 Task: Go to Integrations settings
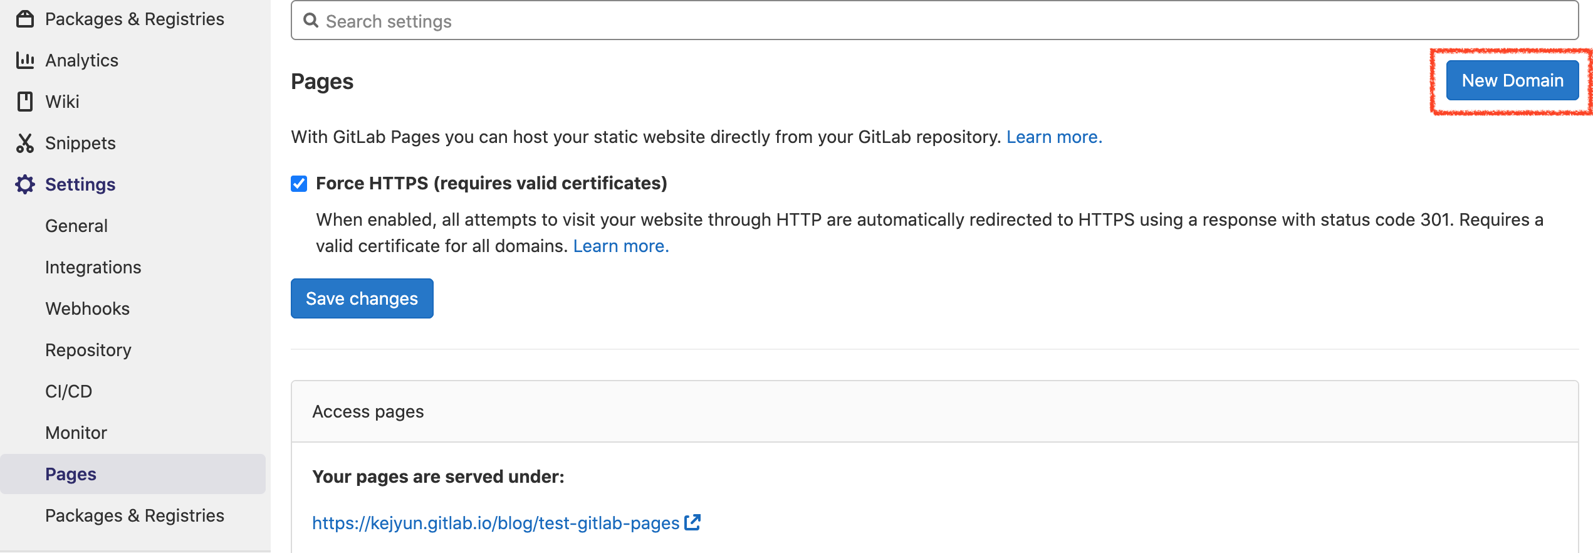point(93,267)
